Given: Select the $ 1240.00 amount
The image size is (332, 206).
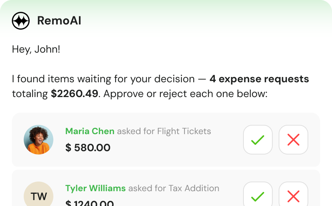Looking at the screenshot, I should coord(90,203).
